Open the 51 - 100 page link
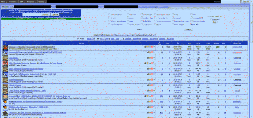Image resolution: width=253 pixels, height=118 pixels. [105, 39]
